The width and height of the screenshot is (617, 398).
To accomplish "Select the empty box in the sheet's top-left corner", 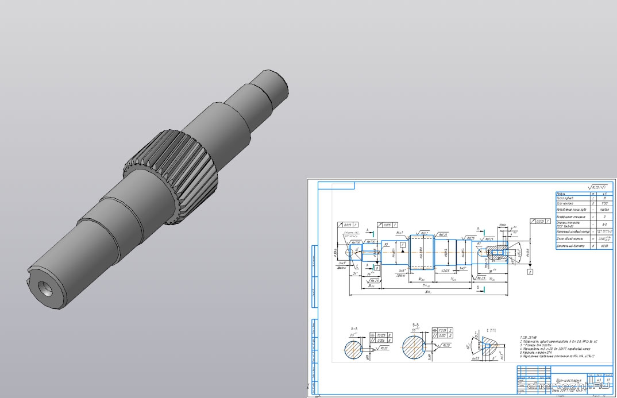I will click(336, 186).
